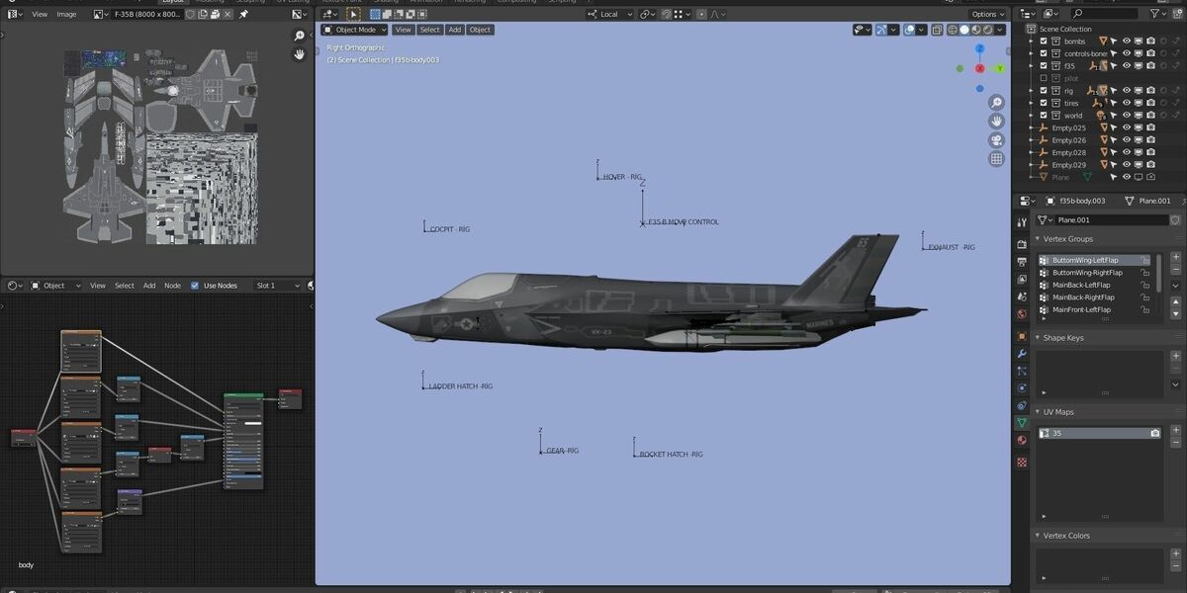Remove the UV map with minus

point(1176,444)
